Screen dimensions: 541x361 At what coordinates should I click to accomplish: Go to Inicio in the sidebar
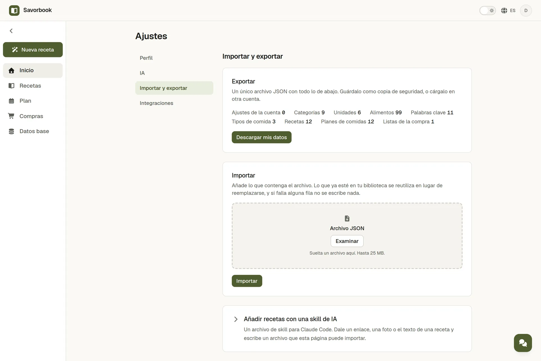click(33, 71)
